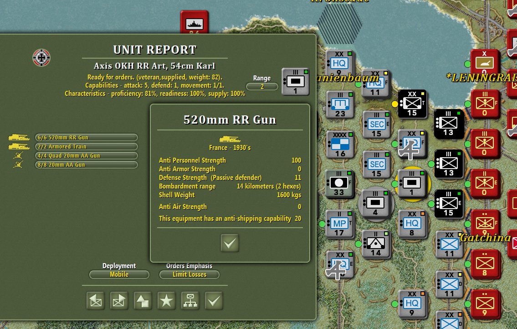517x329 pixels.
Task: Click the German cross emblem in Unit Report
Action: click(41, 58)
